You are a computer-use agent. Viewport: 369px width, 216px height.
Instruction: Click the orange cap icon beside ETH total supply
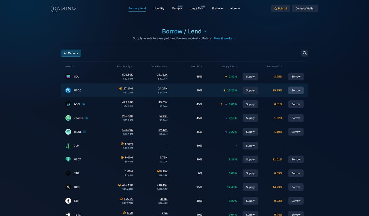coord(121,199)
